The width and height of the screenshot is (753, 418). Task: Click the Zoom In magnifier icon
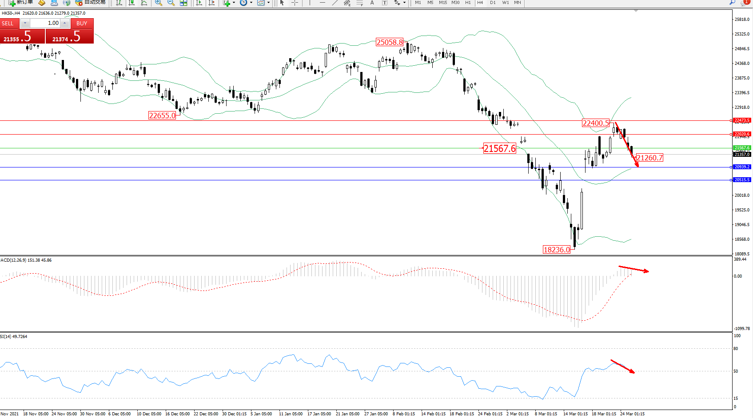point(158,3)
